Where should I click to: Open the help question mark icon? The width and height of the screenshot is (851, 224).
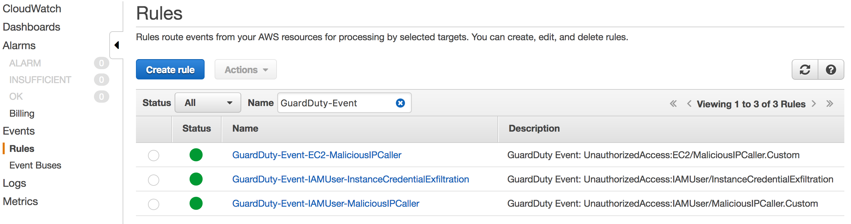(x=831, y=70)
